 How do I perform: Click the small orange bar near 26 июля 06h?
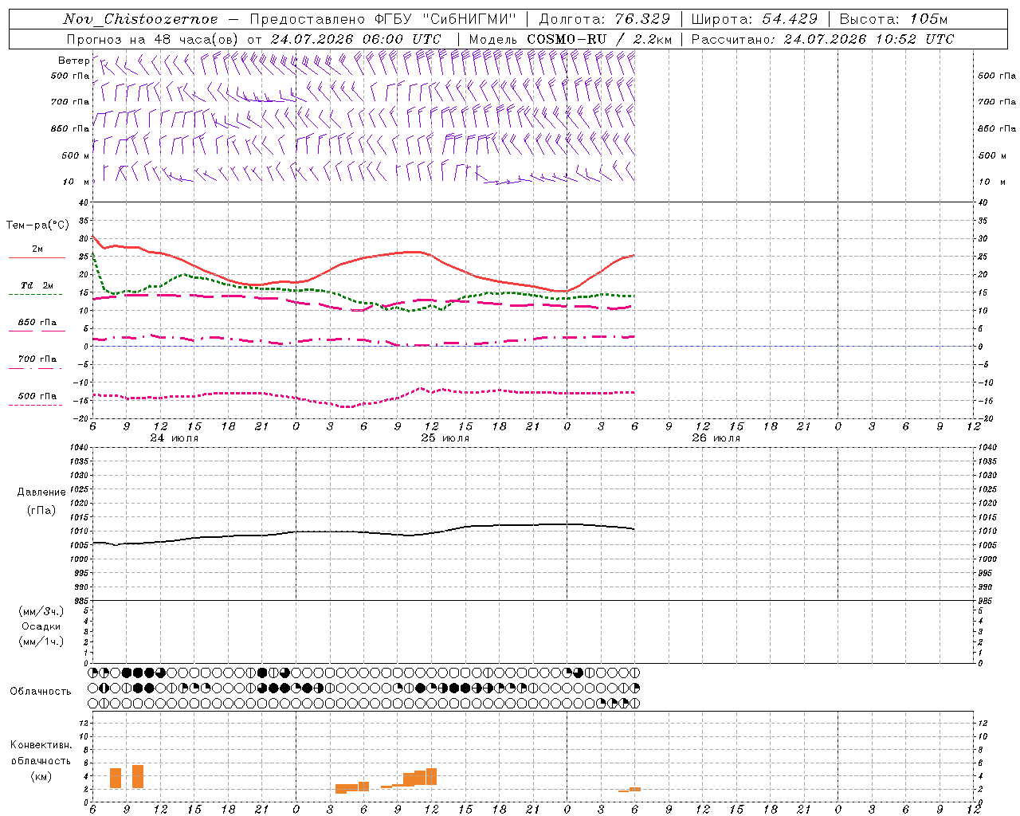click(635, 789)
